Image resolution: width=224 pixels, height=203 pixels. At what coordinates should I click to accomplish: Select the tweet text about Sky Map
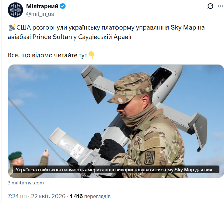(x=106, y=32)
